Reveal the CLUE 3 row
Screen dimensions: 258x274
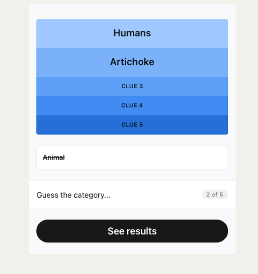click(x=132, y=87)
